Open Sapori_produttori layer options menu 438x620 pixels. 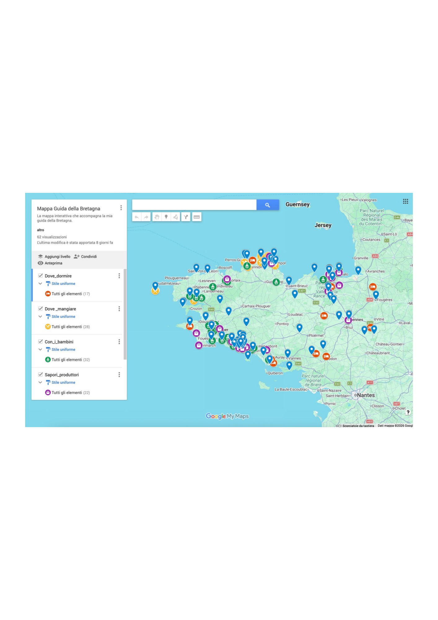[119, 375]
